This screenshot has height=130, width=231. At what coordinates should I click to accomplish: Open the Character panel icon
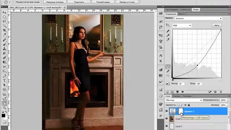coord(161,56)
